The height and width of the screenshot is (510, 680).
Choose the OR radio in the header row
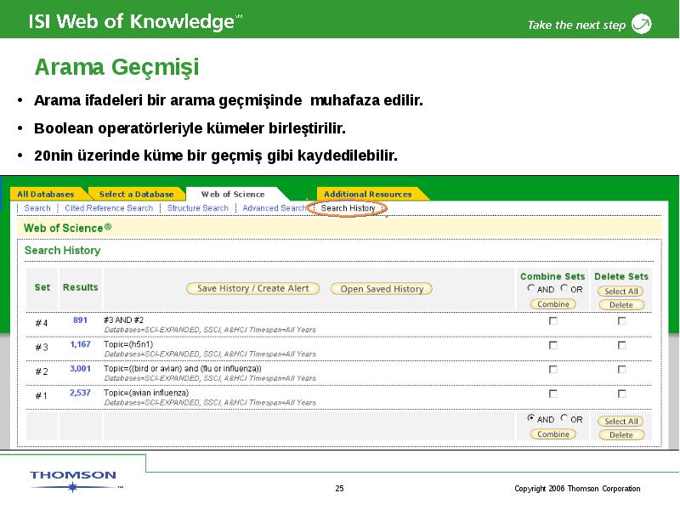click(564, 287)
